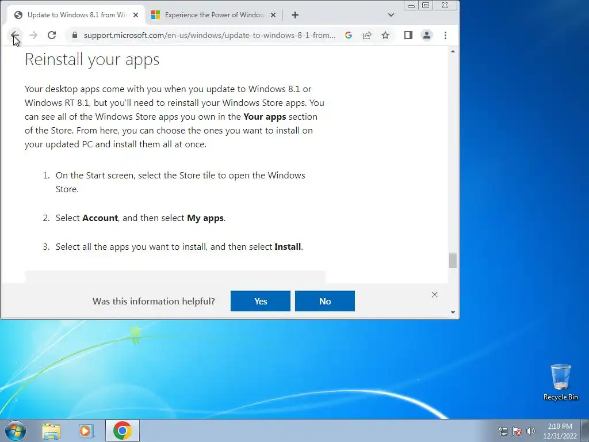This screenshot has width=589, height=442.
Task: Restore down the Chrome window
Action: [x=426, y=5]
